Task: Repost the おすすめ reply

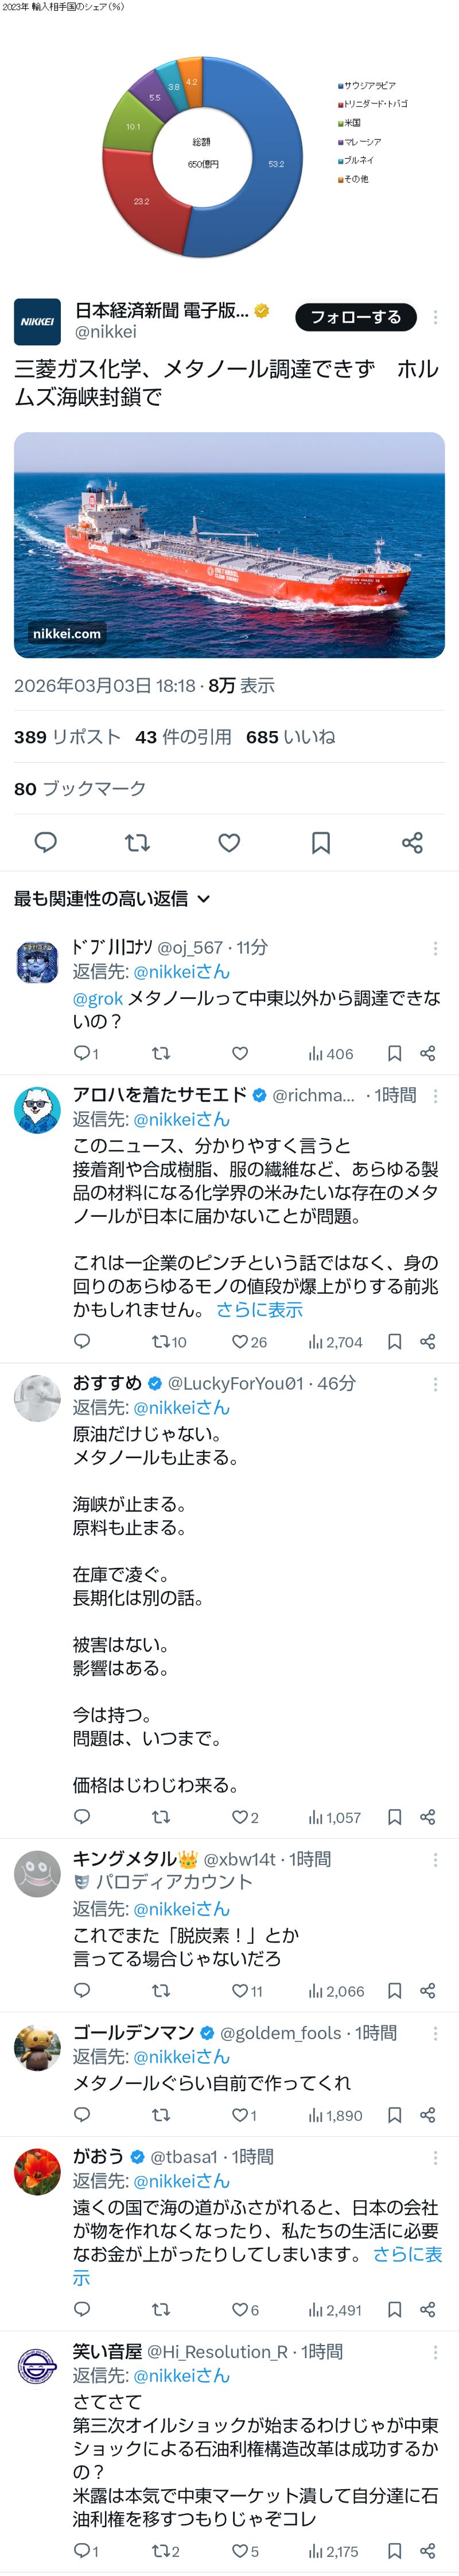Action: pyautogui.click(x=161, y=1816)
